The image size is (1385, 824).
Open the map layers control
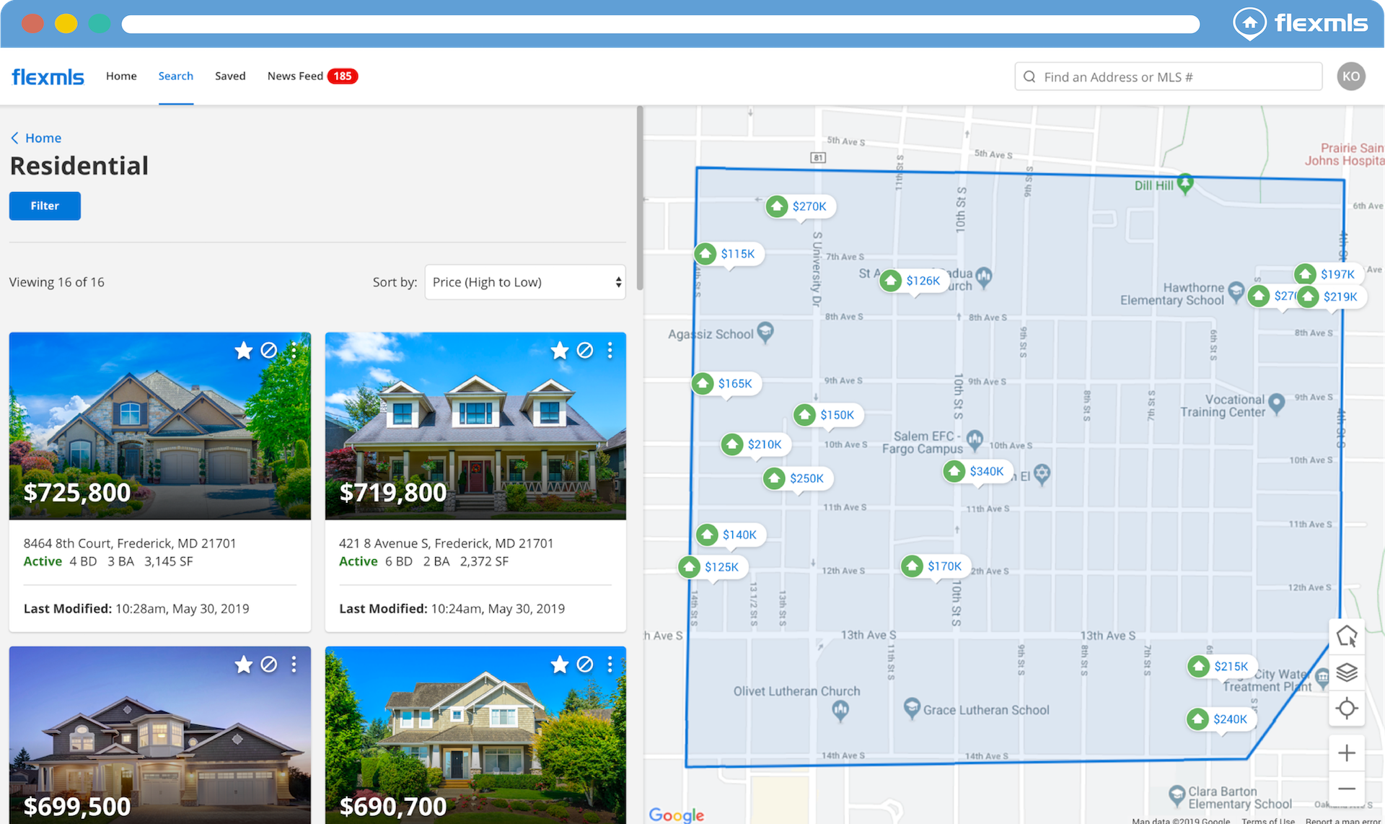(x=1346, y=672)
